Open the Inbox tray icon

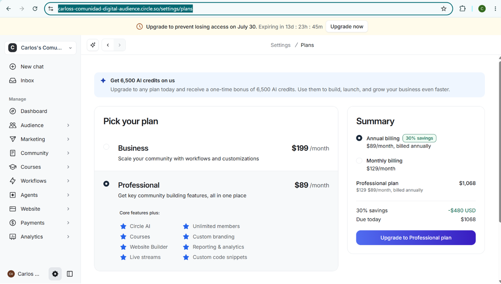click(13, 81)
